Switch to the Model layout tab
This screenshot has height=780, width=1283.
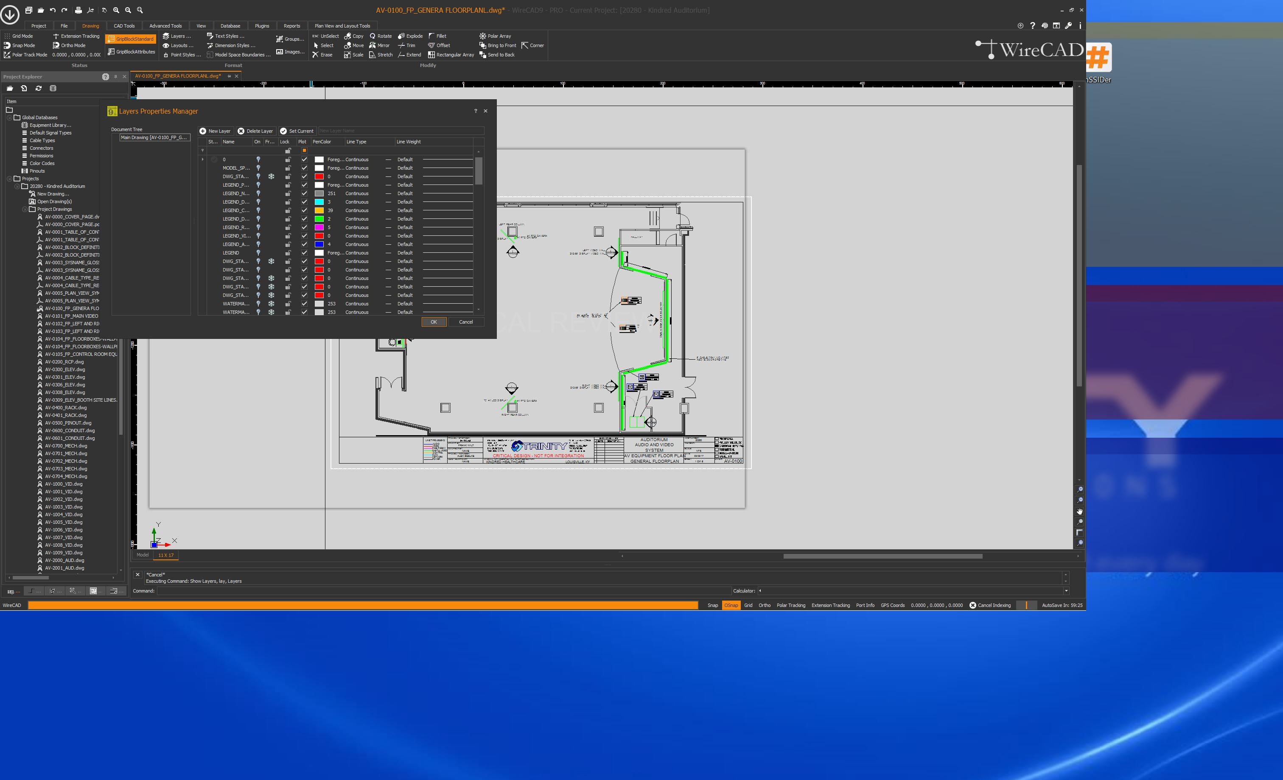coord(143,555)
